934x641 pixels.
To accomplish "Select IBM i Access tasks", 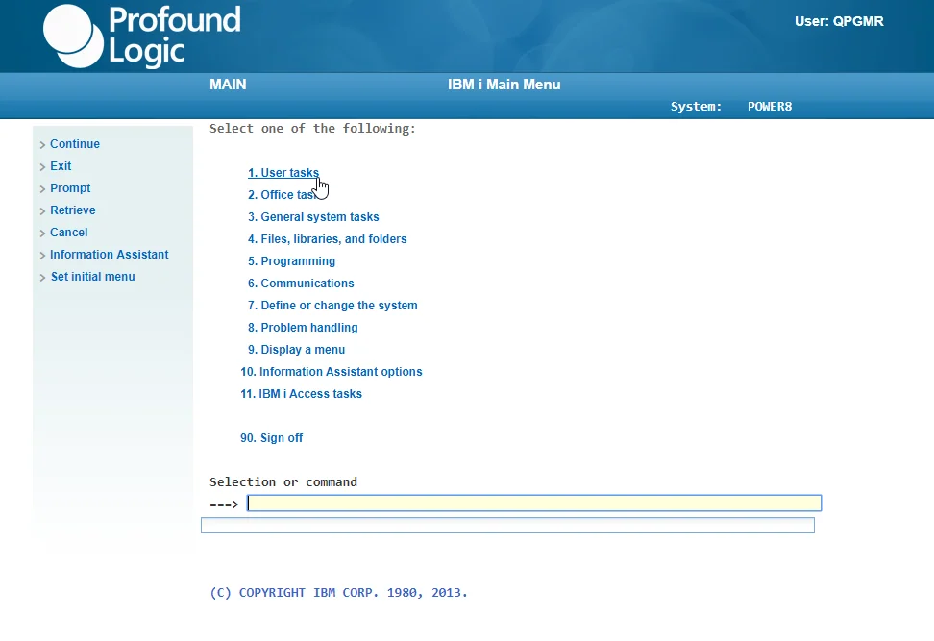I will pyautogui.click(x=301, y=394).
